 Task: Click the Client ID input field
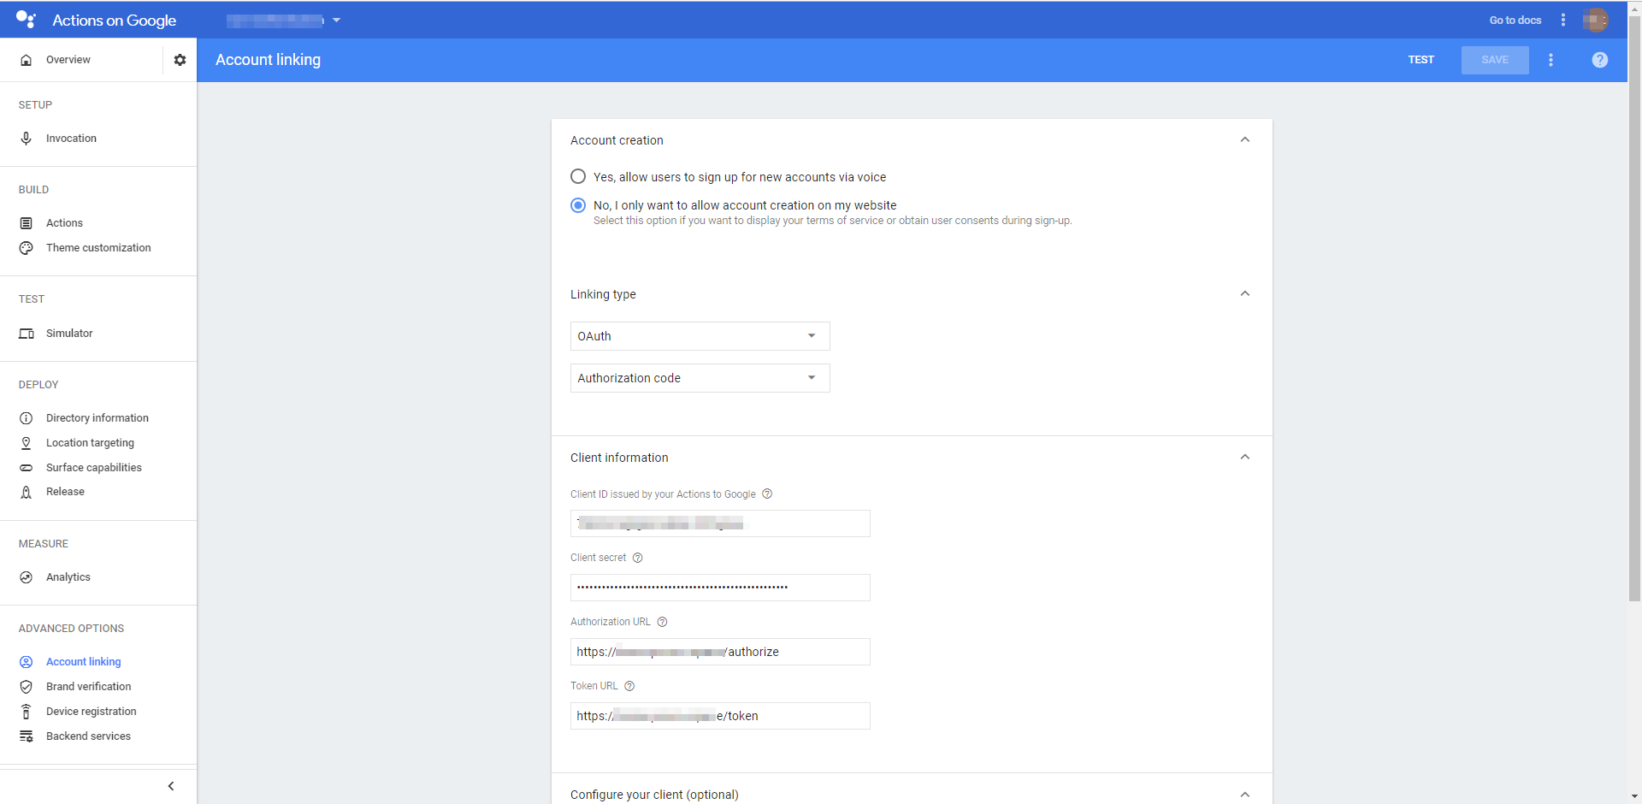[720, 523]
